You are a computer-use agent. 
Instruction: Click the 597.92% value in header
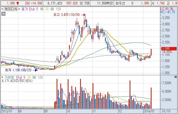[x=72, y=3]
